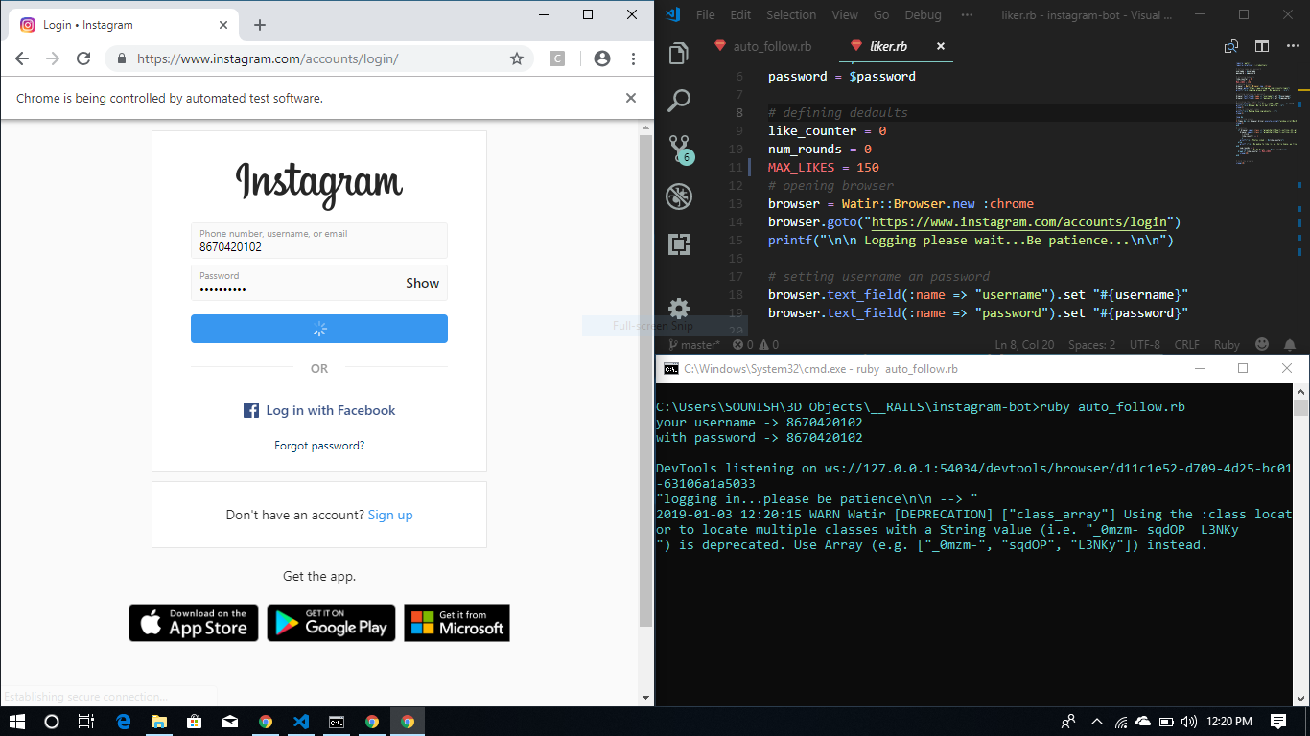
Task: Open Source Control view with badge 6
Action: click(x=679, y=149)
